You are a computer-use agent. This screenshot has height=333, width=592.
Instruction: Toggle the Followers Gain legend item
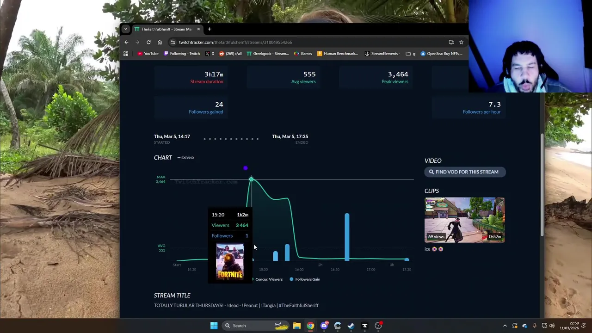coord(305,279)
